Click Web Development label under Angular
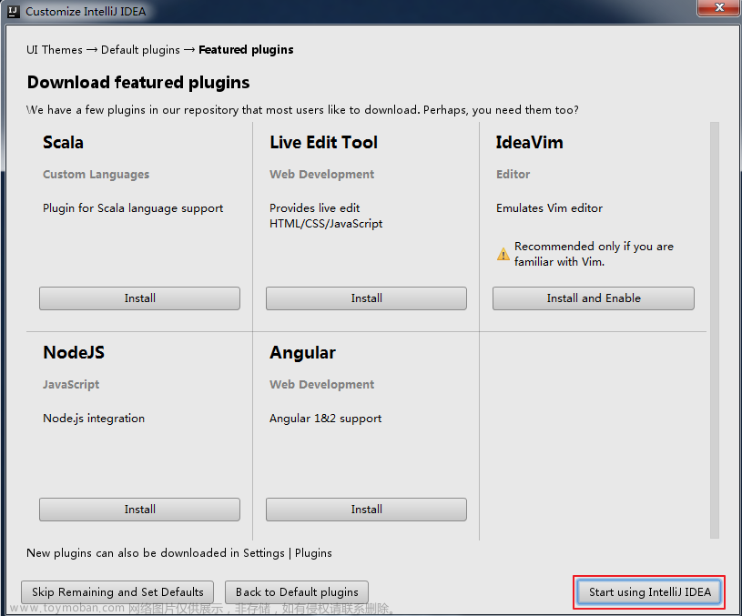The height and width of the screenshot is (616, 742). pyautogui.click(x=321, y=385)
